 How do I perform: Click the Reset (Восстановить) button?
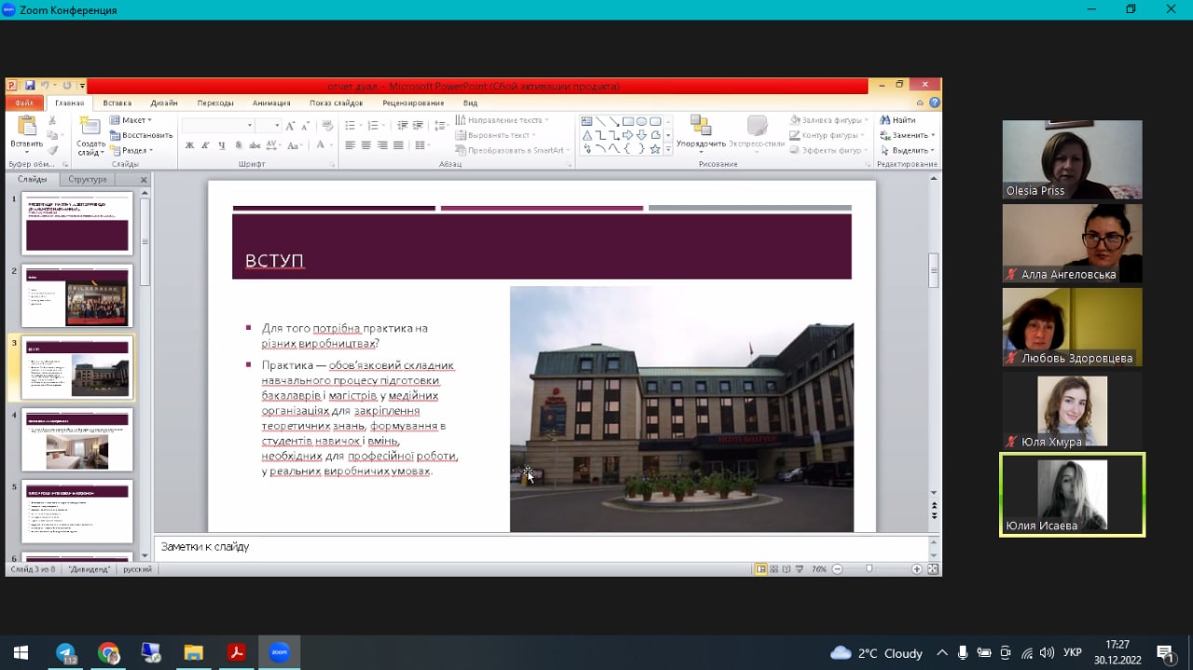coord(141,135)
